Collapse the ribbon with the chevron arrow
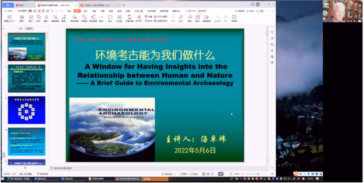The width and height of the screenshot is (364, 183). [272, 11]
